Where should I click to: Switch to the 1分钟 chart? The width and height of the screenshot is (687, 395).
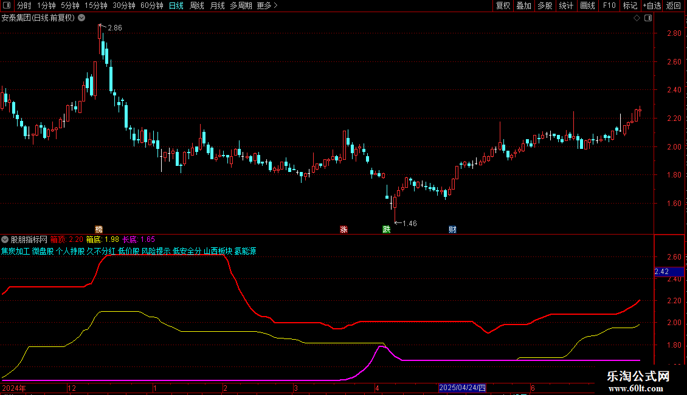[46, 5]
